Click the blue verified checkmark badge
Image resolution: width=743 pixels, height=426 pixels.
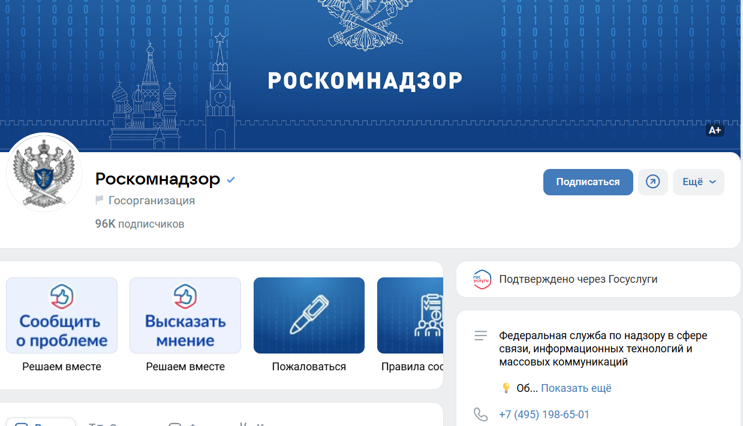(x=231, y=179)
